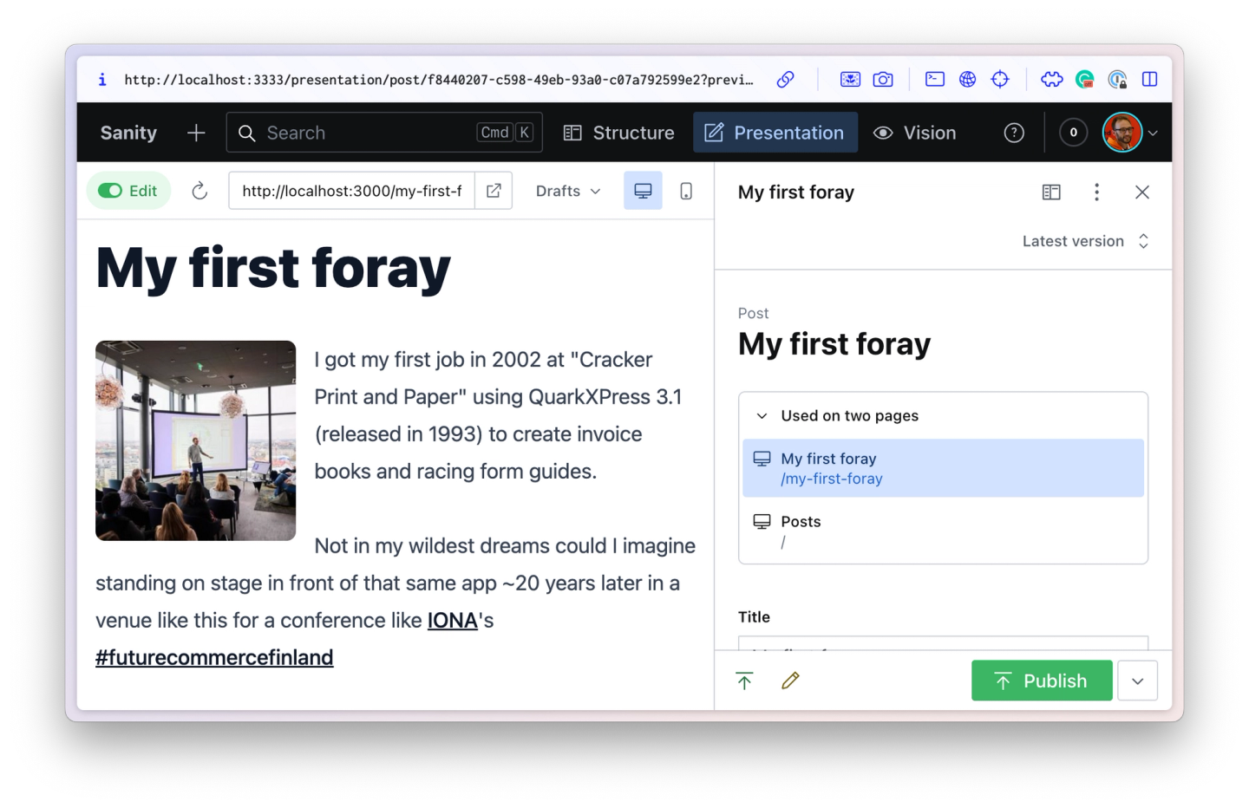1249x808 pixels.
Task: Click the upward arrow status icon in footer
Action: click(x=744, y=681)
